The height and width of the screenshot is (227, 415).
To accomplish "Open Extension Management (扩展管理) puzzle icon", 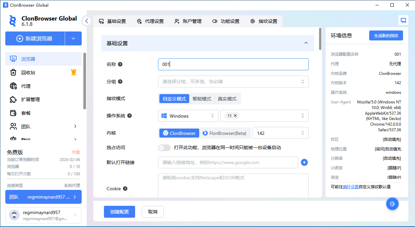I will [x=13, y=99].
